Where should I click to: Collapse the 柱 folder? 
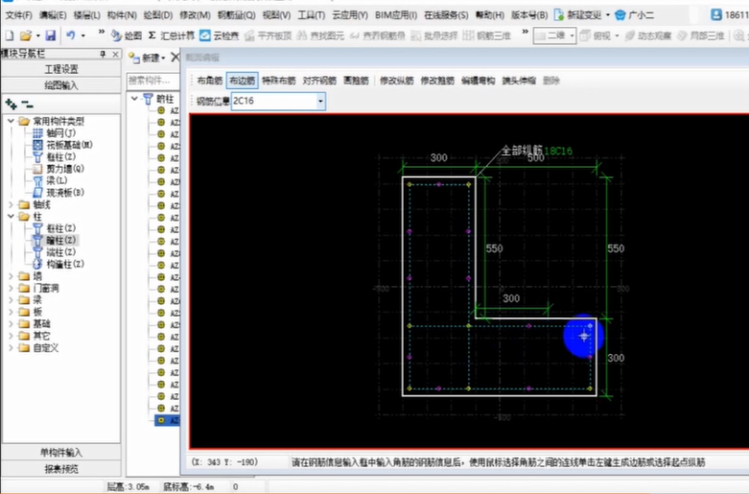(x=11, y=217)
